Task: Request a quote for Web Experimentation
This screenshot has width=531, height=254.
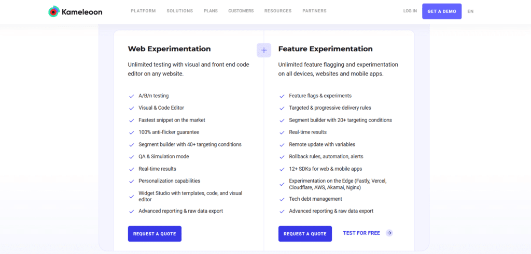Action: point(155,234)
